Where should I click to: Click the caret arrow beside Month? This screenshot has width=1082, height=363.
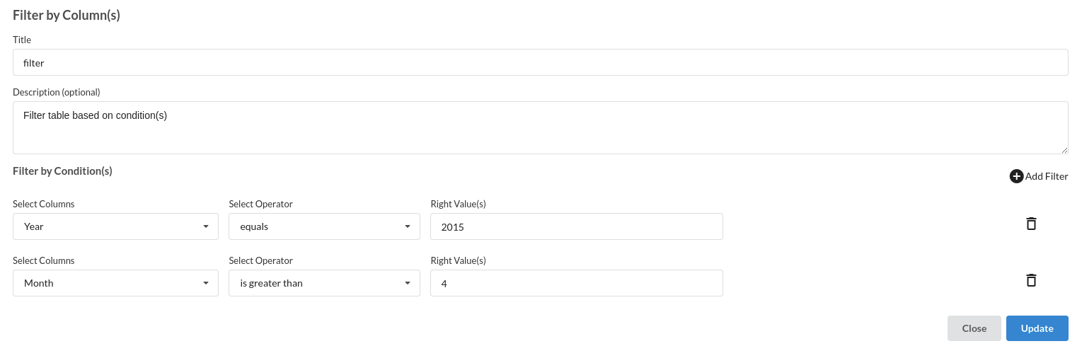coord(206,283)
